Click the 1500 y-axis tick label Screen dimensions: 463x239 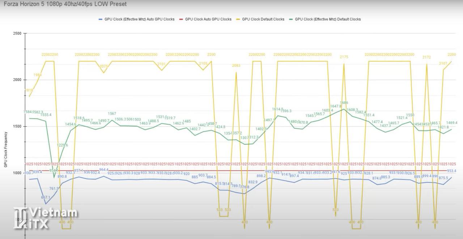pyautogui.click(x=17, y=127)
